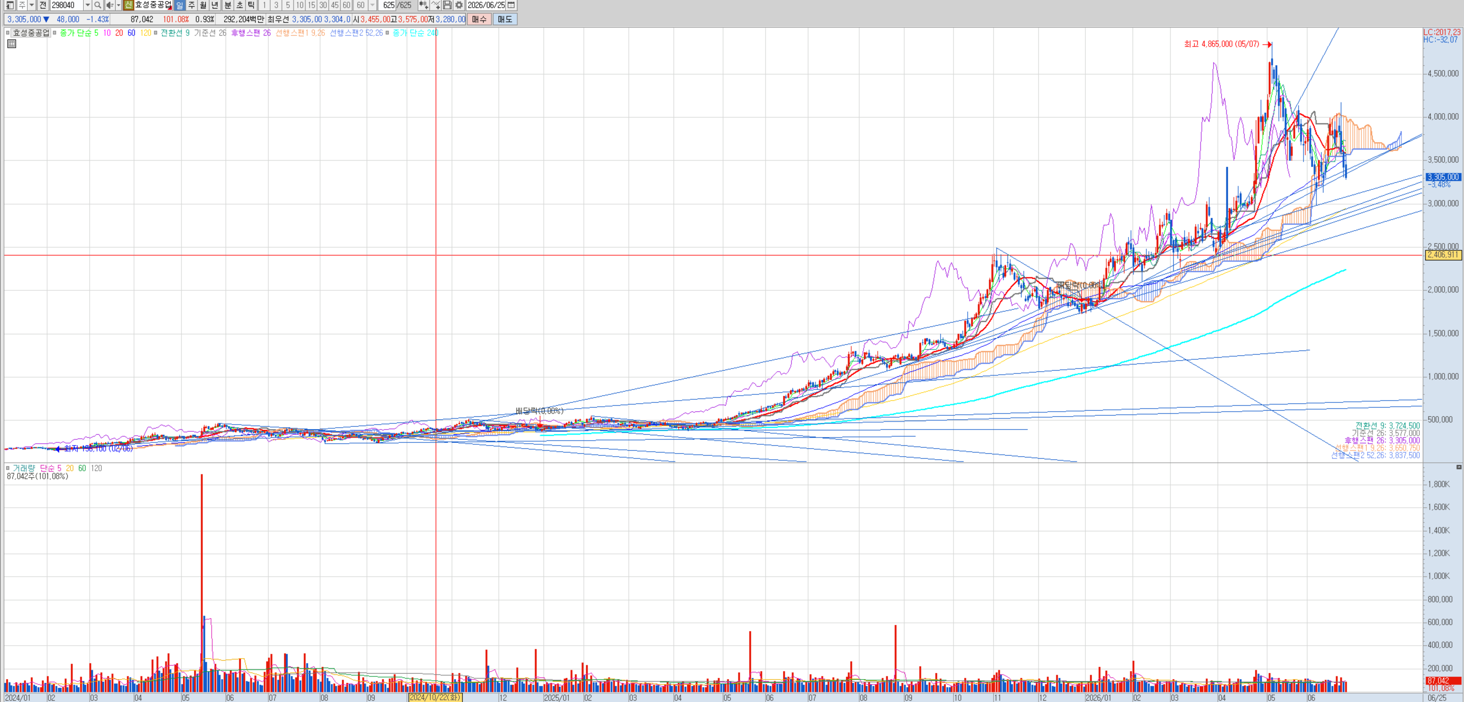Viewport: 1464px width, 702px height.
Task: Click the 2024/10/22(화) date label on axis
Action: (435, 697)
